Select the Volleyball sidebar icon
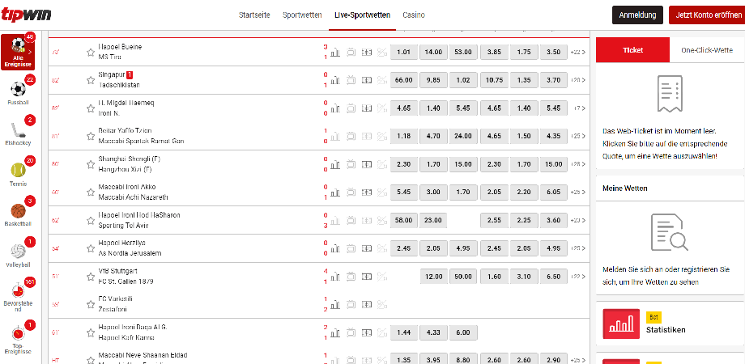745x364 pixels. (x=18, y=252)
